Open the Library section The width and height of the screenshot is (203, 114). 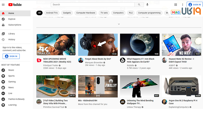[11, 34]
